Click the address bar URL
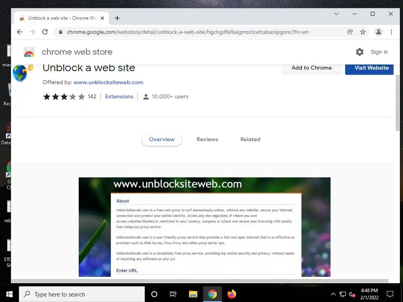The image size is (403, 302). [x=188, y=32]
